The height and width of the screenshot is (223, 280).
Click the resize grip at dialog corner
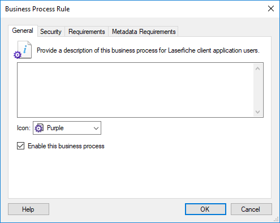pos(276,219)
